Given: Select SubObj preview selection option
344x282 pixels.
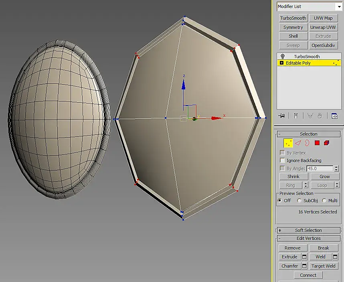Looking at the screenshot, I should [x=299, y=201].
